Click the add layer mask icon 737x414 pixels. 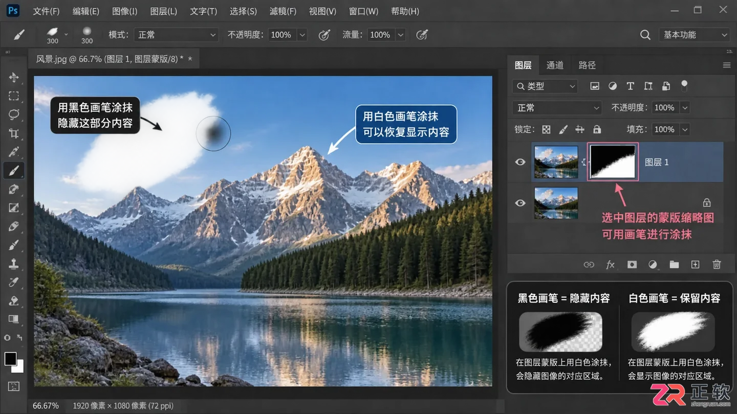point(632,264)
